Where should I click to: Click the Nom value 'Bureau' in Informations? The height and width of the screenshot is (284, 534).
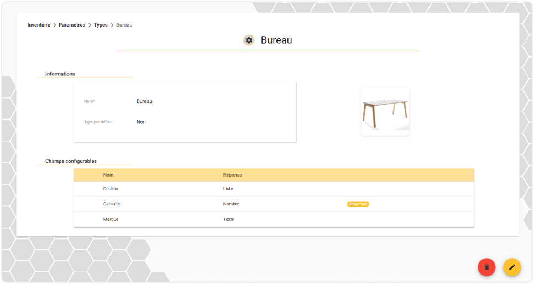point(144,101)
